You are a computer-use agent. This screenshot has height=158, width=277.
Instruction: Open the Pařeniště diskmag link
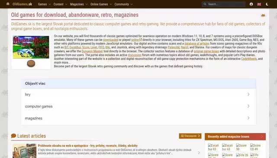[x=174, y=47]
